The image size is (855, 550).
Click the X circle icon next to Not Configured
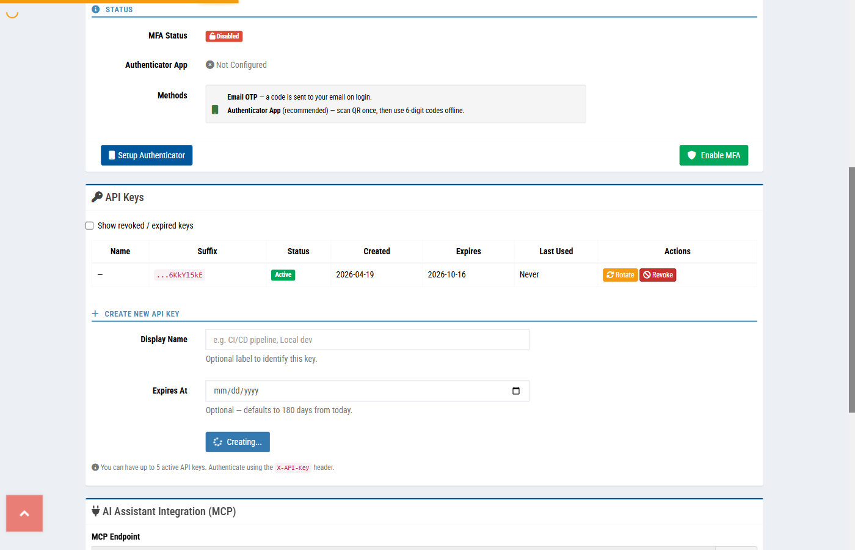pyautogui.click(x=210, y=64)
